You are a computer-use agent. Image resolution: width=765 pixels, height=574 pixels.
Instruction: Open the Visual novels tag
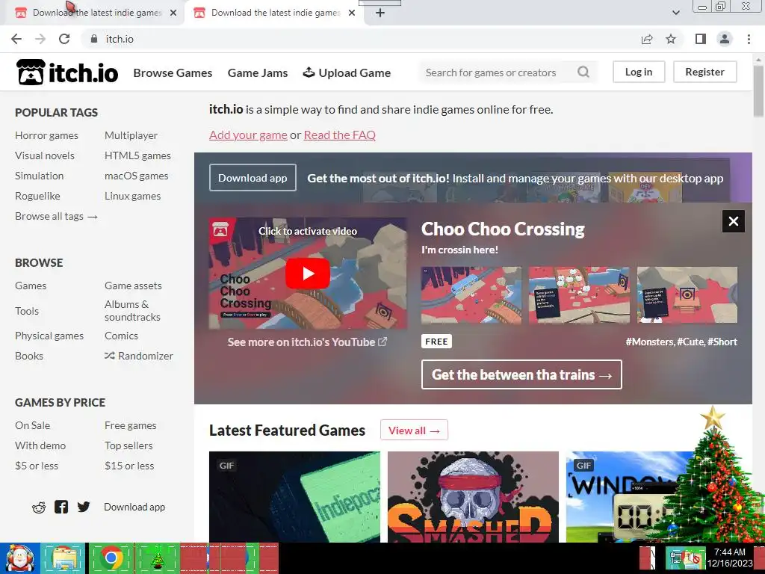coord(44,155)
